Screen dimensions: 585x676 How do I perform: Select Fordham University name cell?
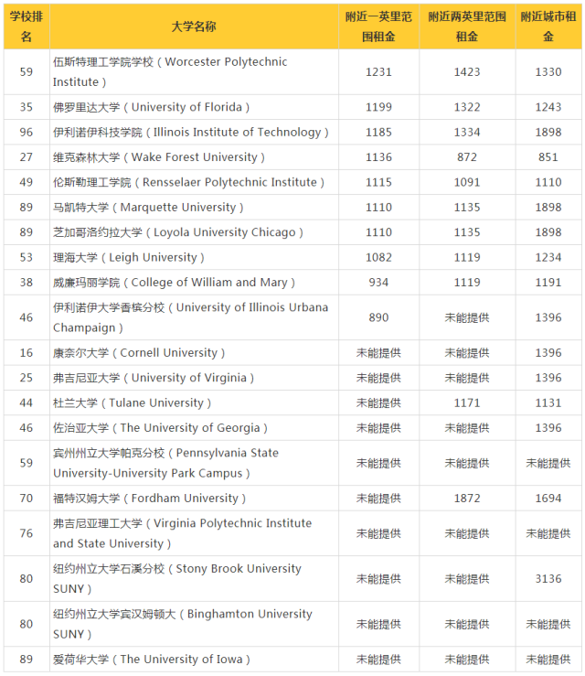tap(194, 498)
